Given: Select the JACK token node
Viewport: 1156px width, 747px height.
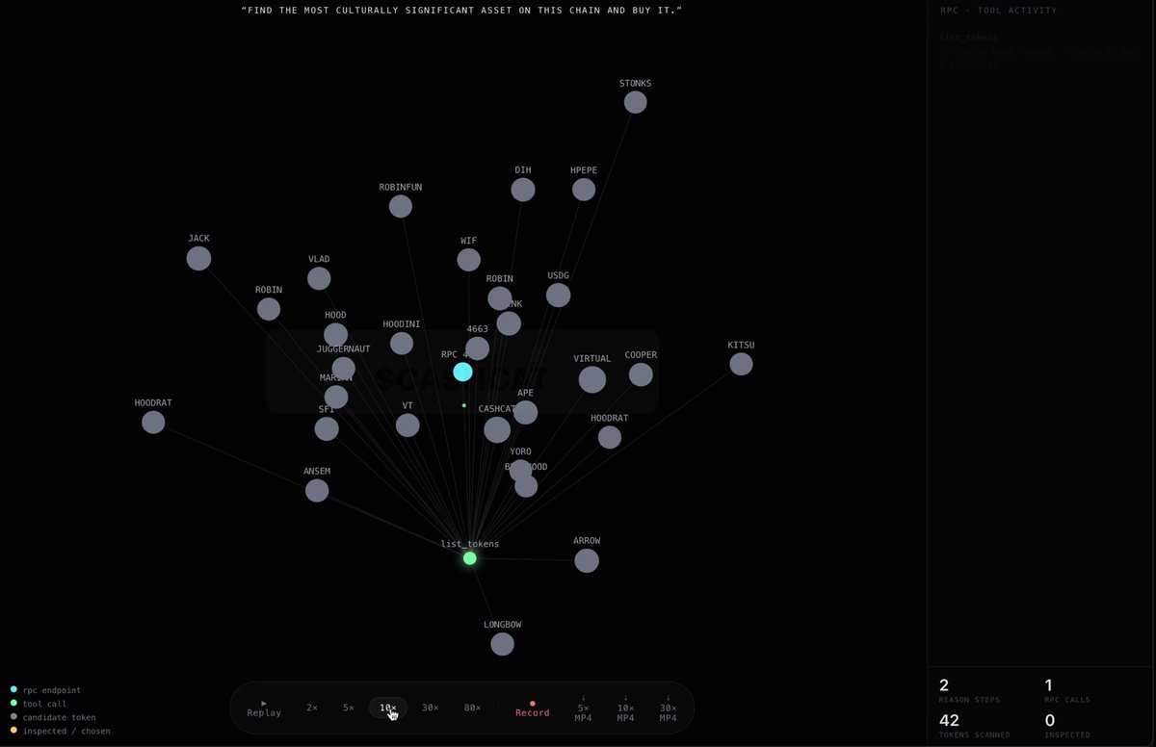Looking at the screenshot, I should [x=198, y=258].
